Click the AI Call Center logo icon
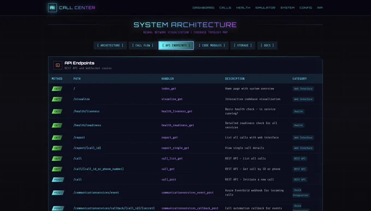Image resolution: width=371 pixels, height=211 pixels. 52,8
